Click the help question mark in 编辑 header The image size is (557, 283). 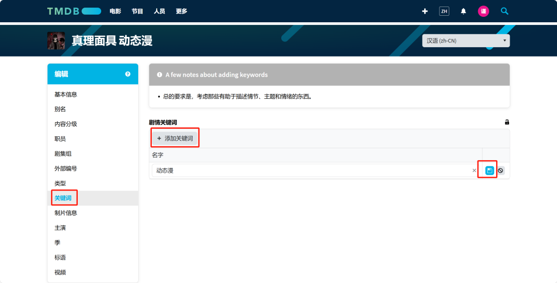click(x=128, y=74)
